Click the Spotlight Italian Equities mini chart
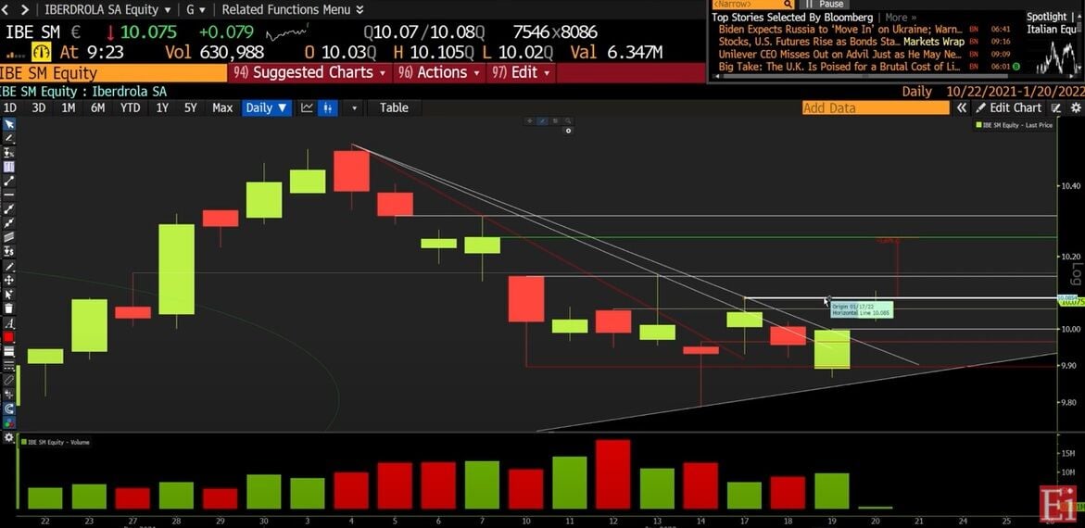1085x528 pixels. (1054, 57)
